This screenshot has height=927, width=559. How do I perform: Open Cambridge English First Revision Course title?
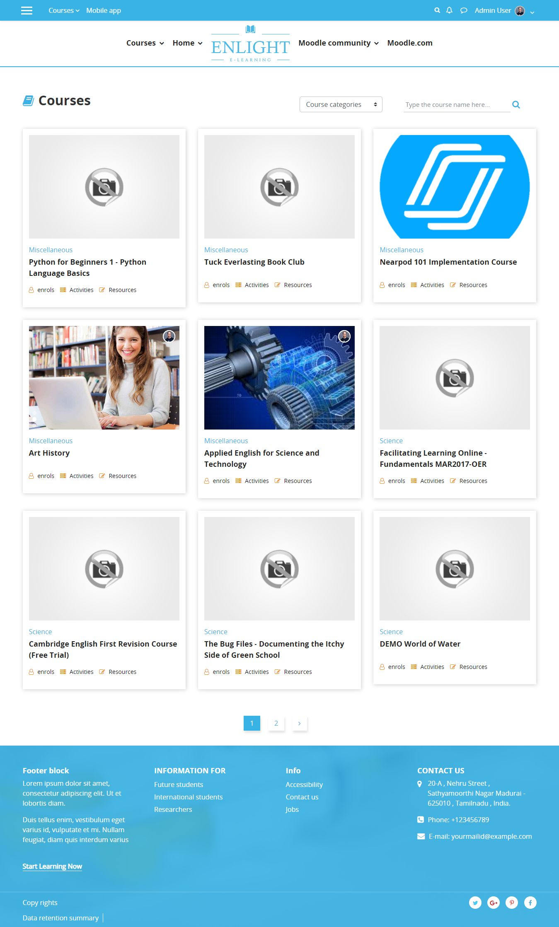103,649
